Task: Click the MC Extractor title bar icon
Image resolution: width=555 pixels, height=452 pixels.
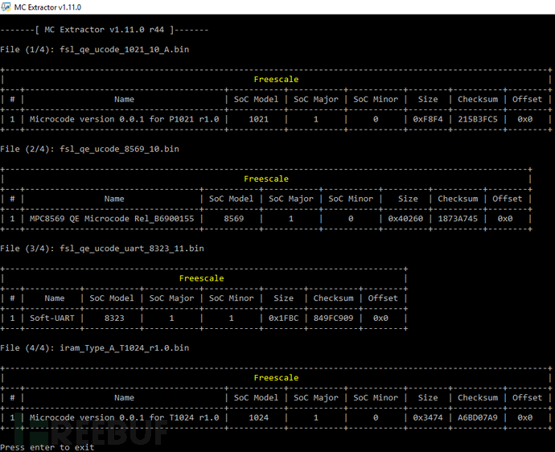Action: (6, 6)
